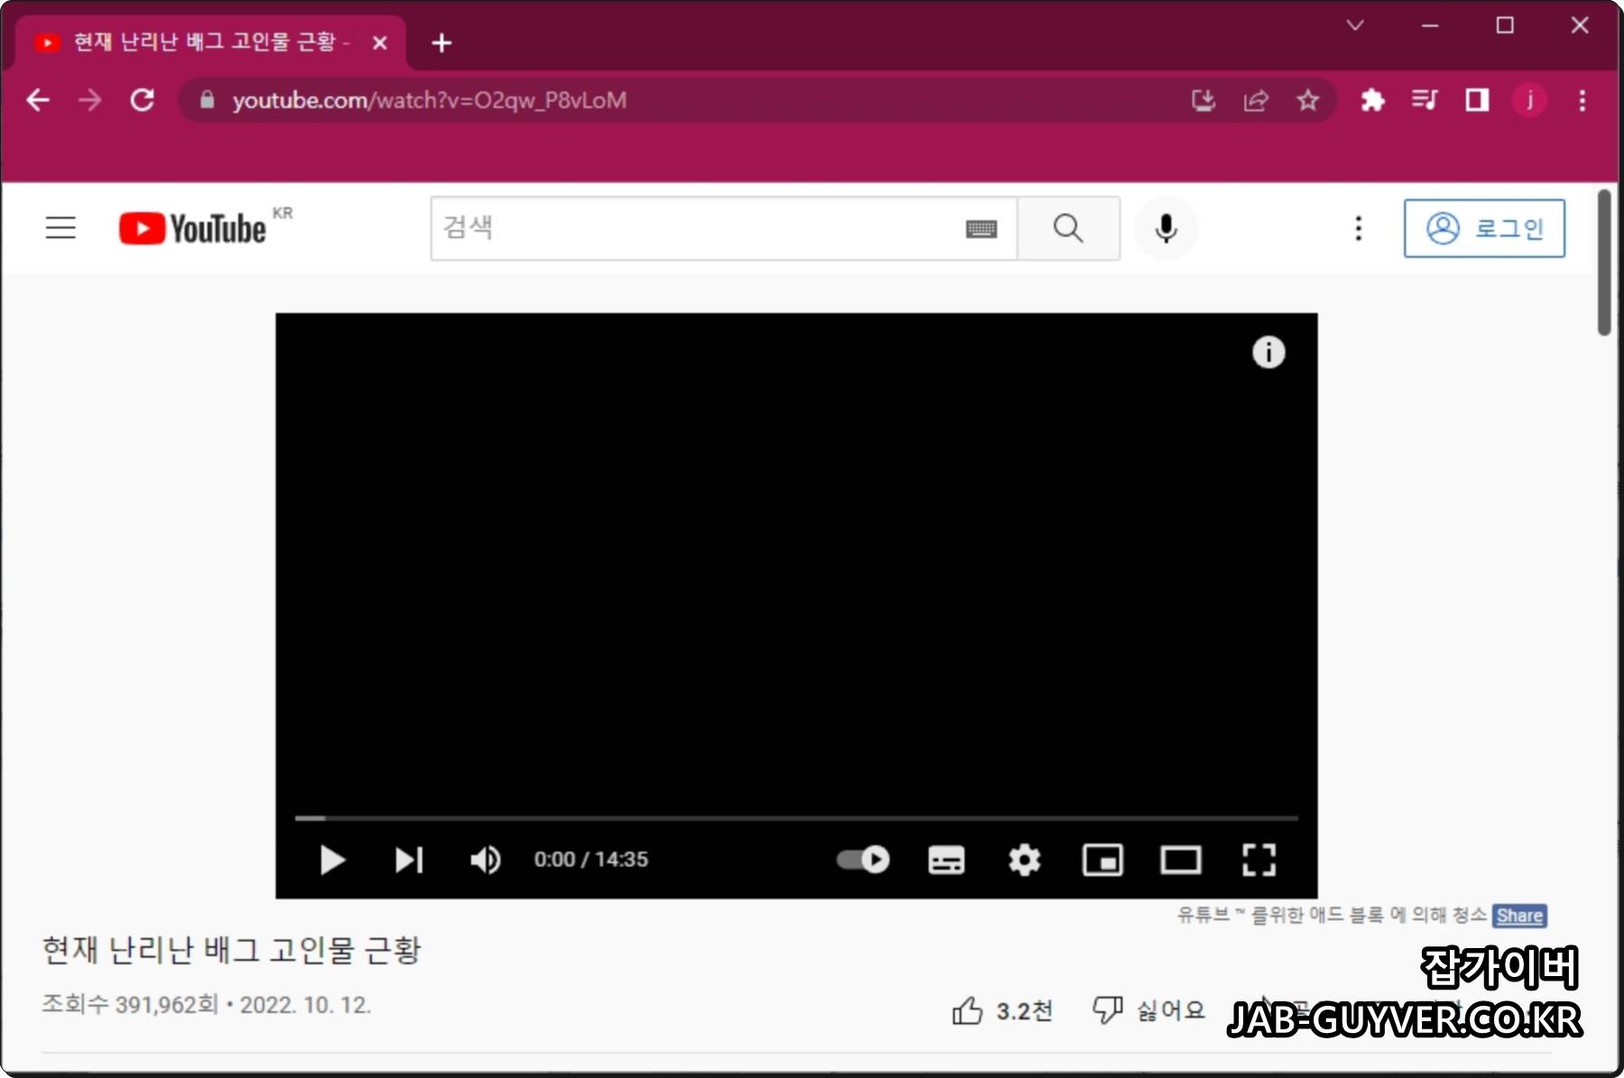
Task: Open a new browser tab with the plus button
Action: (442, 42)
